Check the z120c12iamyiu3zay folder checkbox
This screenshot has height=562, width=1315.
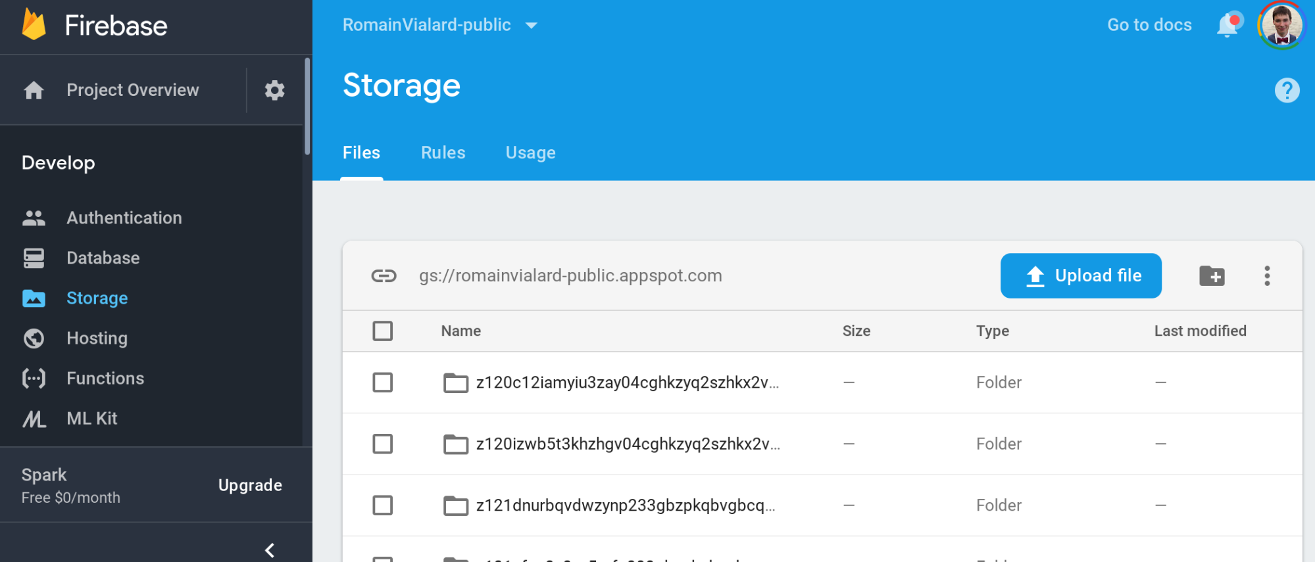click(382, 383)
